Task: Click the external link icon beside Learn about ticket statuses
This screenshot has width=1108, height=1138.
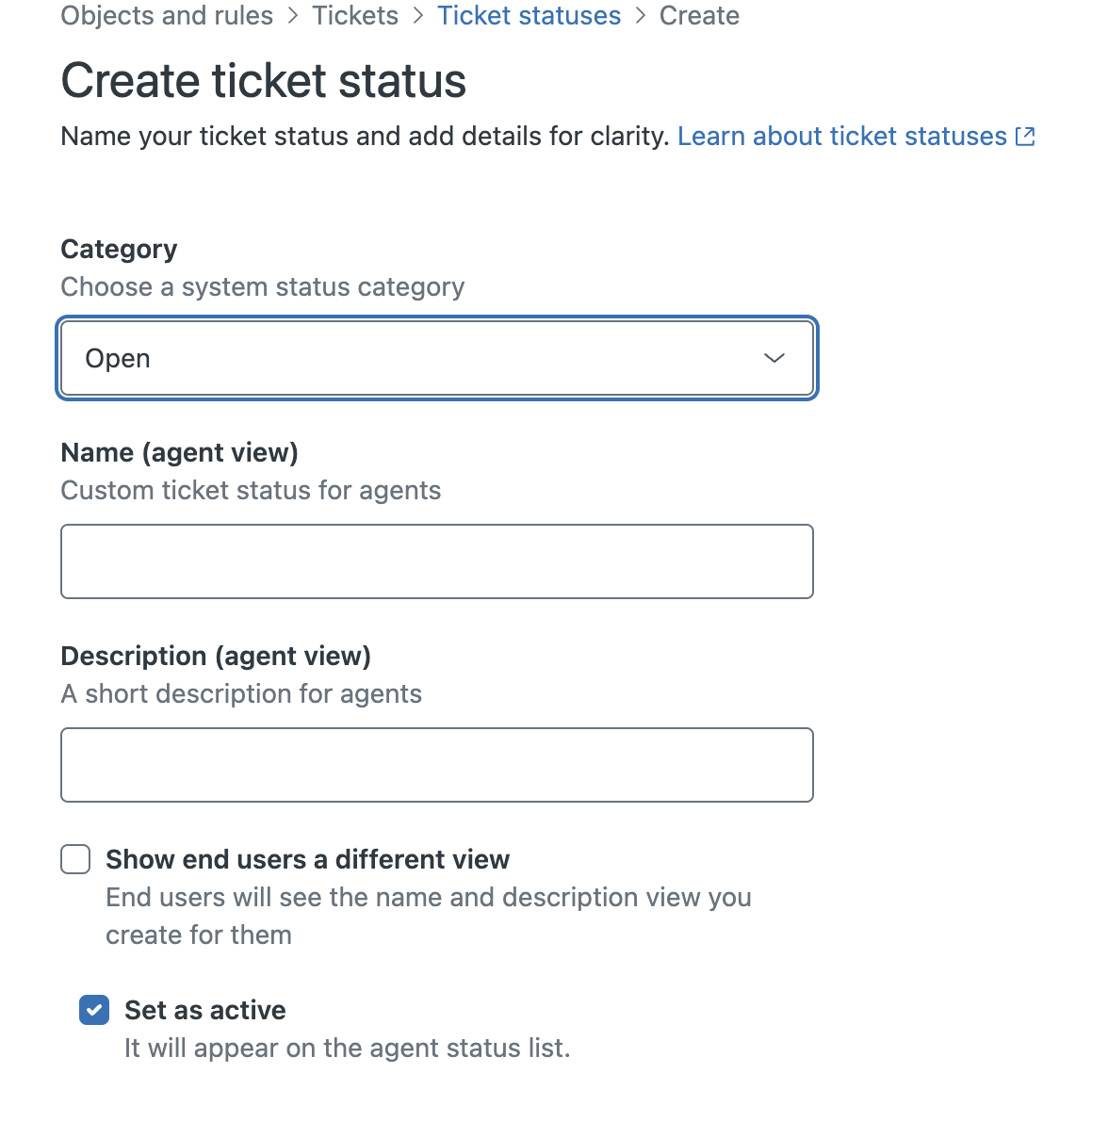Action: pyautogui.click(x=1025, y=137)
